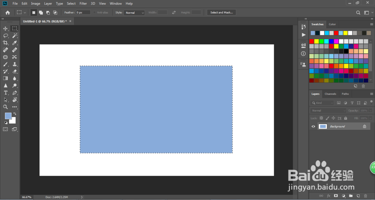Select the Path Selection tool
This screenshot has height=200, width=375.
5,100
